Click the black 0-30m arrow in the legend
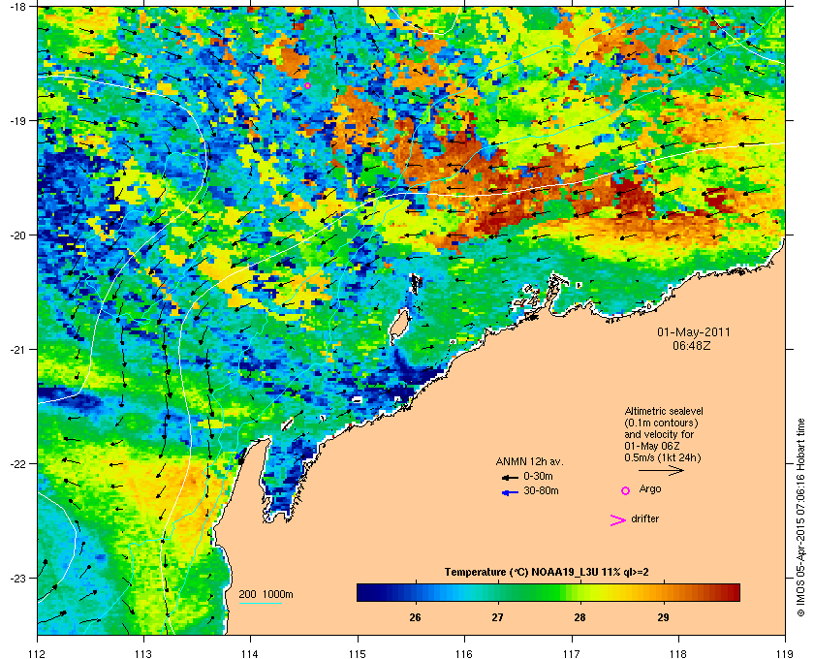The image size is (814, 659). (510, 478)
